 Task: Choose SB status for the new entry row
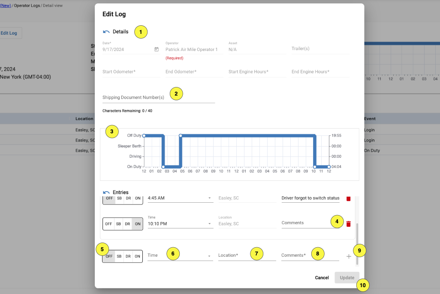[119, 256]
